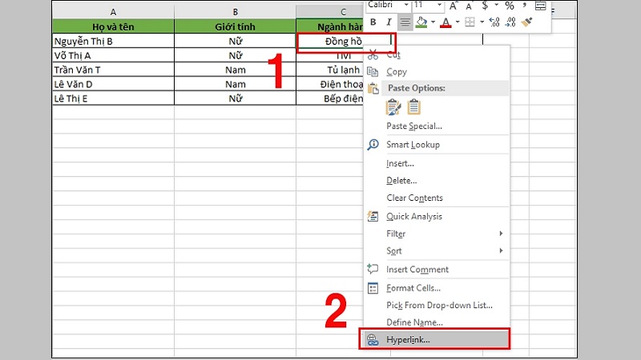Select cell containing Nguyễn Thị B

(x=112, y=41)
